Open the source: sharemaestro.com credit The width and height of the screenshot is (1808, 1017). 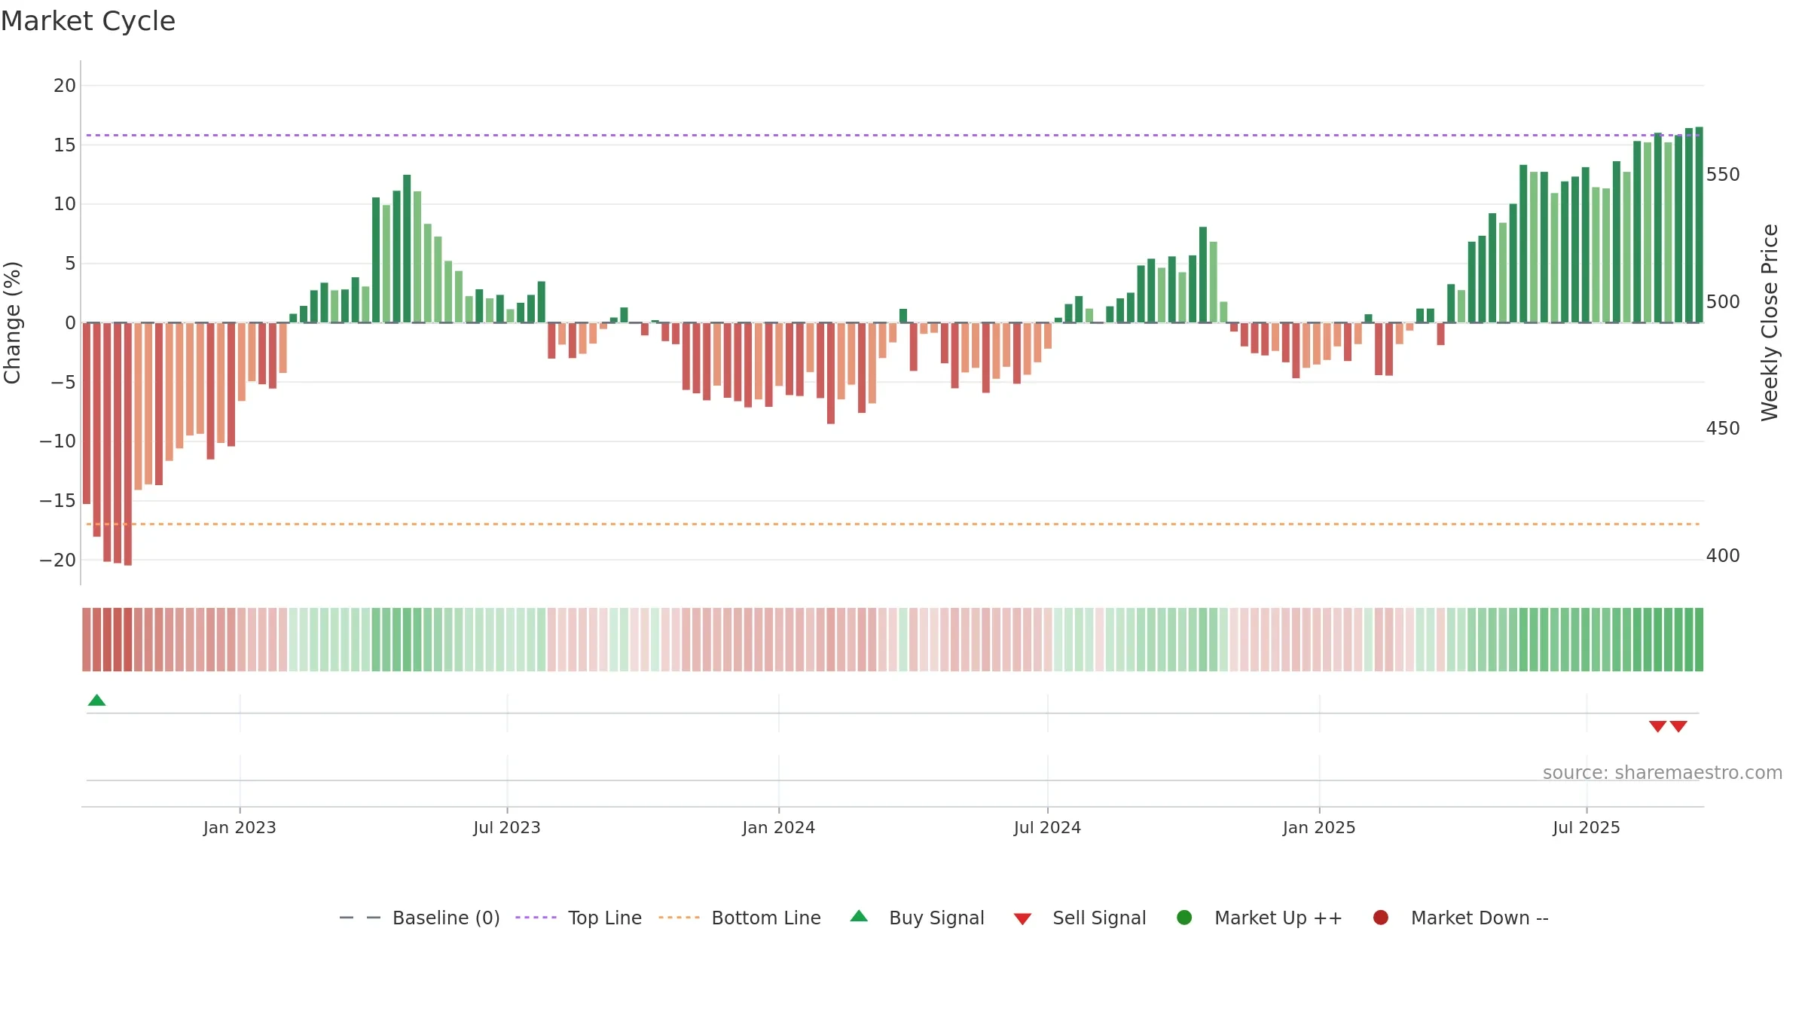pos(1663,772)
